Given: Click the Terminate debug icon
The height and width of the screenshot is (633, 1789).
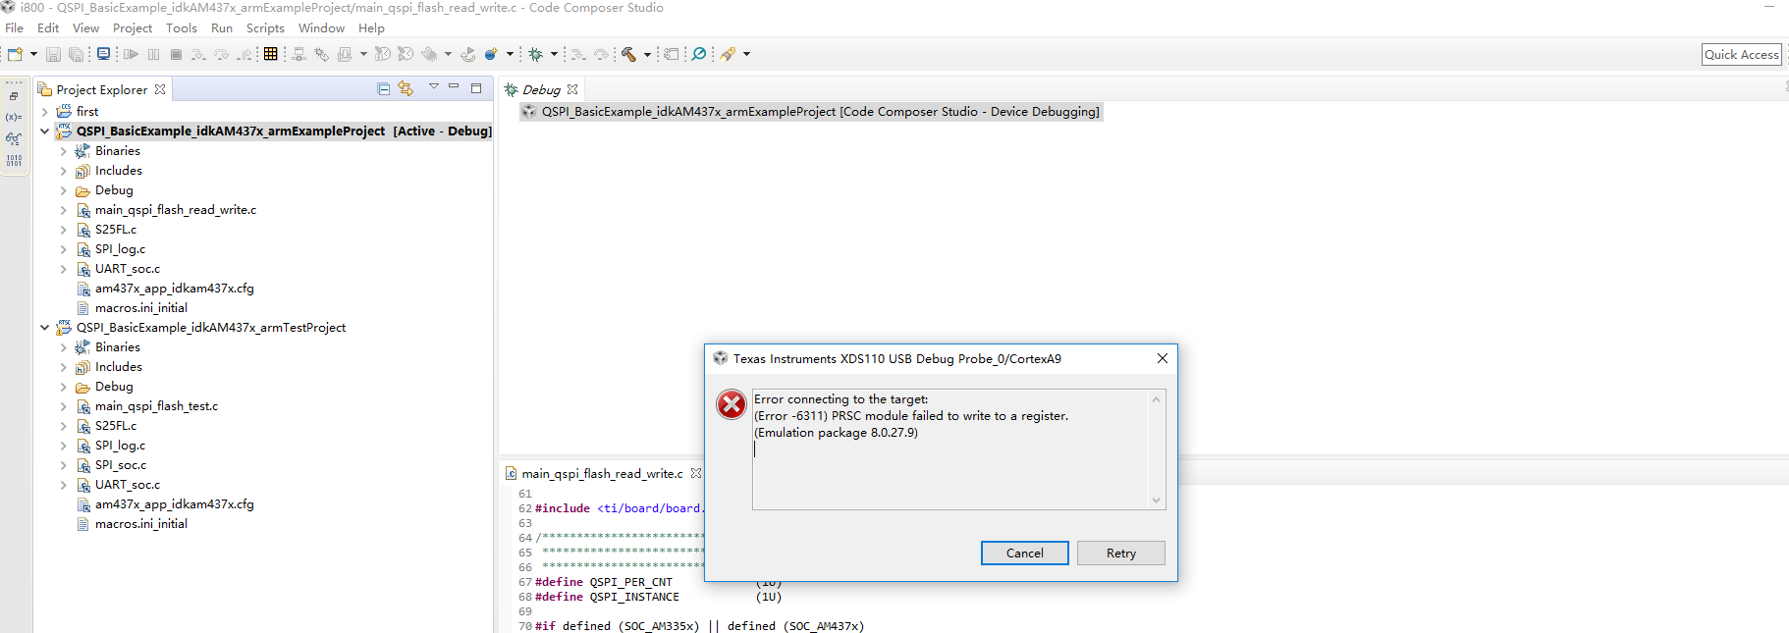Looking at the screenshot, I should (x=176, y=54).
